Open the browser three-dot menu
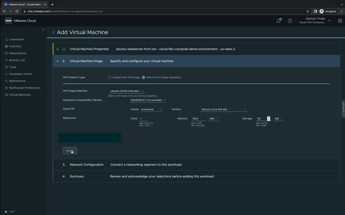 (x=342, y=11)
